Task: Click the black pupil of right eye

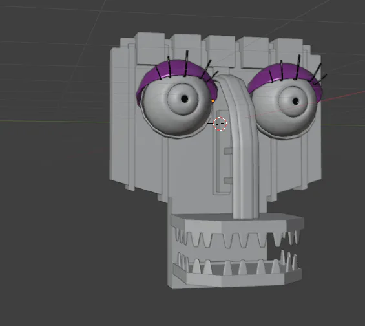Action: pyautogui.click(x=295, y=102)
